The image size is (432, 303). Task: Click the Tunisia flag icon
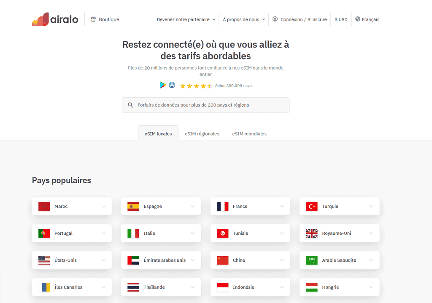[222, 233]
